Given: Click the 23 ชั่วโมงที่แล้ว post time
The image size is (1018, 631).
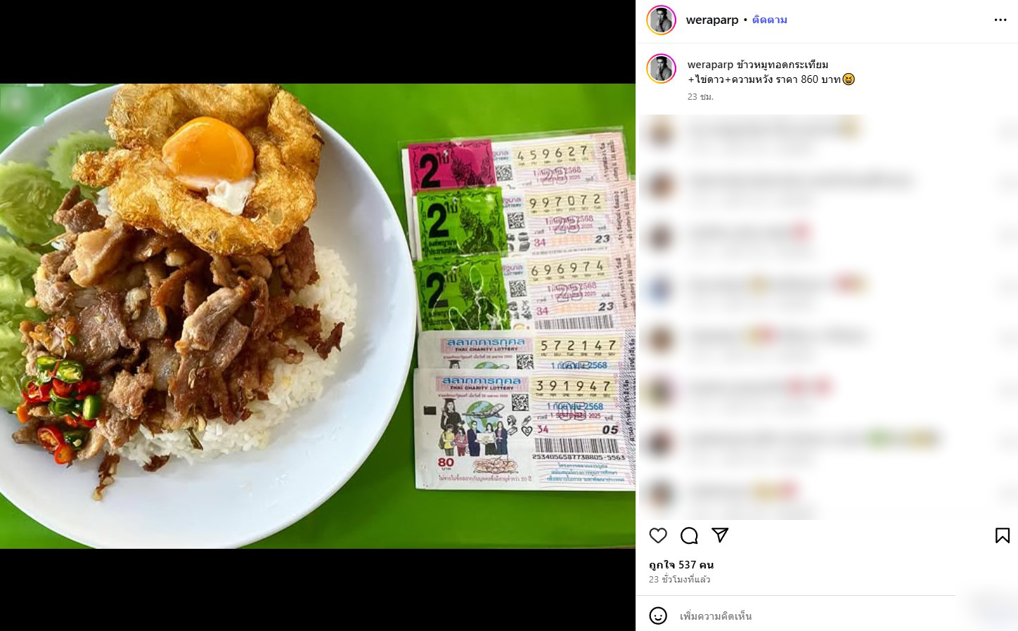Looking at the screenshot, I should (679, 580).
